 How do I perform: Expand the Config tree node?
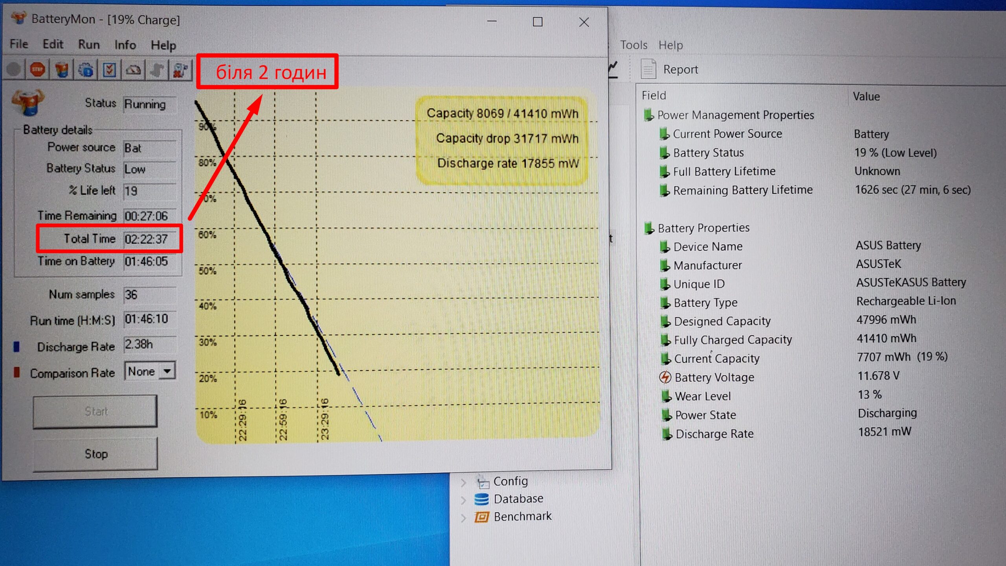[464, 482]
